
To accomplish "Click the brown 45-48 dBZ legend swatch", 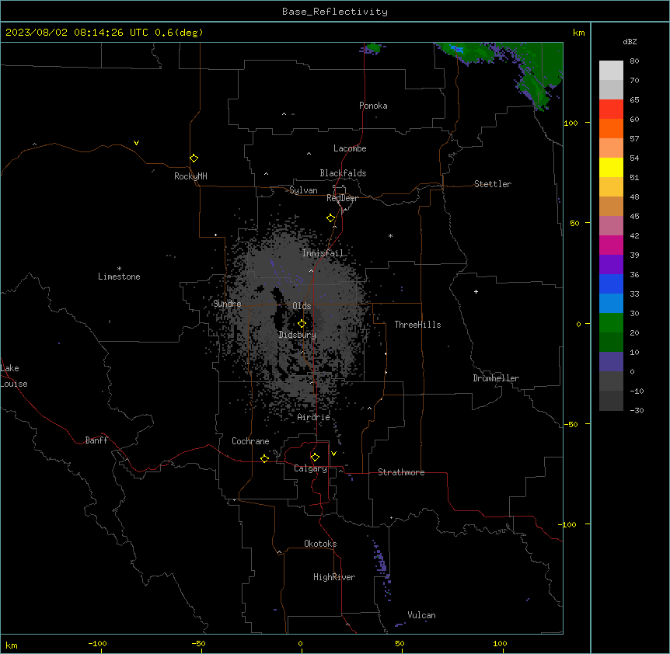I will (611, 206).
